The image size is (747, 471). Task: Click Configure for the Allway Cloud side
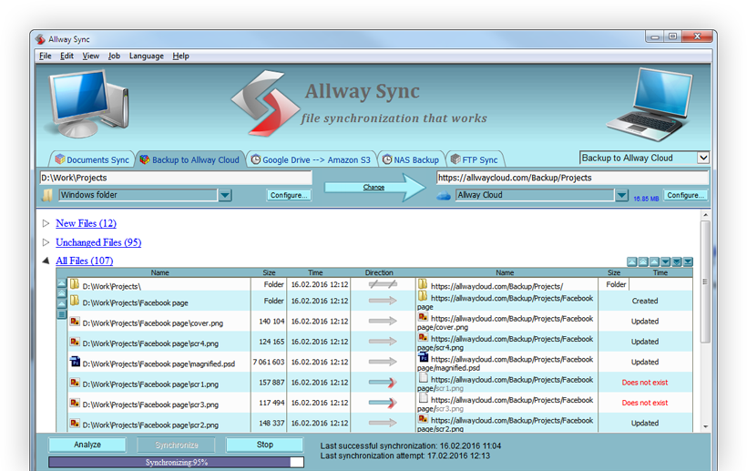point(685,195)
